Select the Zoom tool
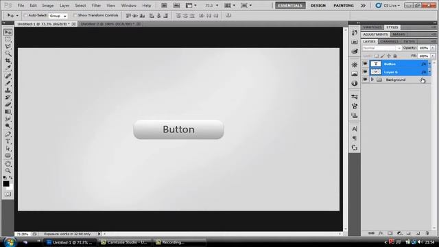This screenshot has width=439, height=247. [x=8, y=171]
